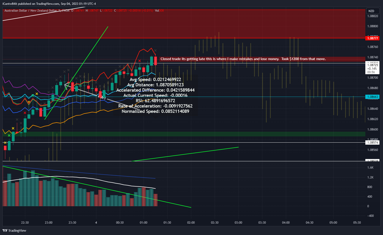Click the current price label 1.08725
This screenshot has height=235, width=383.
[372, 65]
